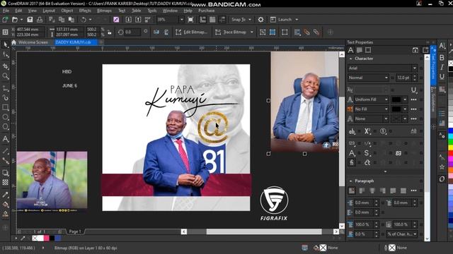Open the Snap To dropdown
This screenshot has width=453, height=254.
250,20
